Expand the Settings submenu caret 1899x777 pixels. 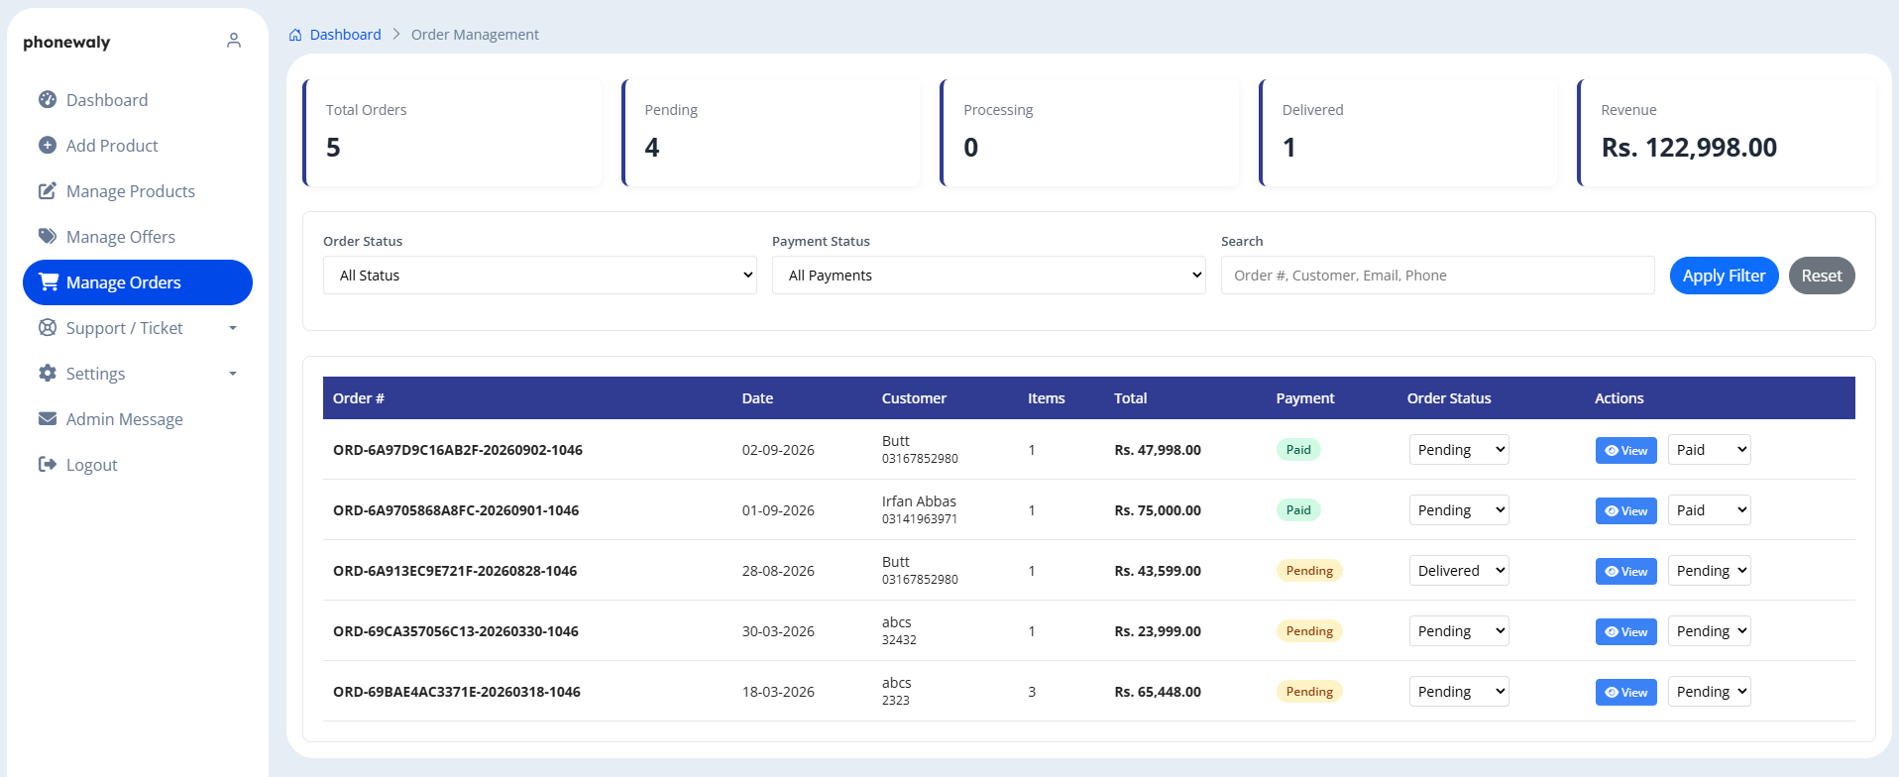point(233,374)
